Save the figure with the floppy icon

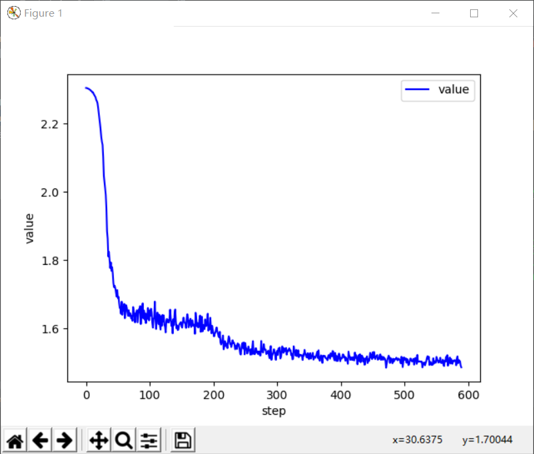183,440
